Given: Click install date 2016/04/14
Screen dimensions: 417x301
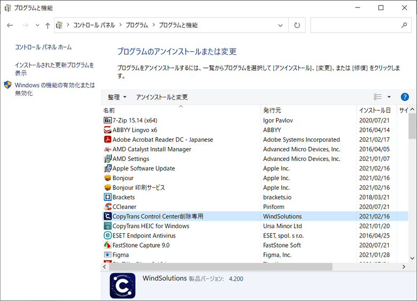Looking at the screenshot, I should 374,130.
